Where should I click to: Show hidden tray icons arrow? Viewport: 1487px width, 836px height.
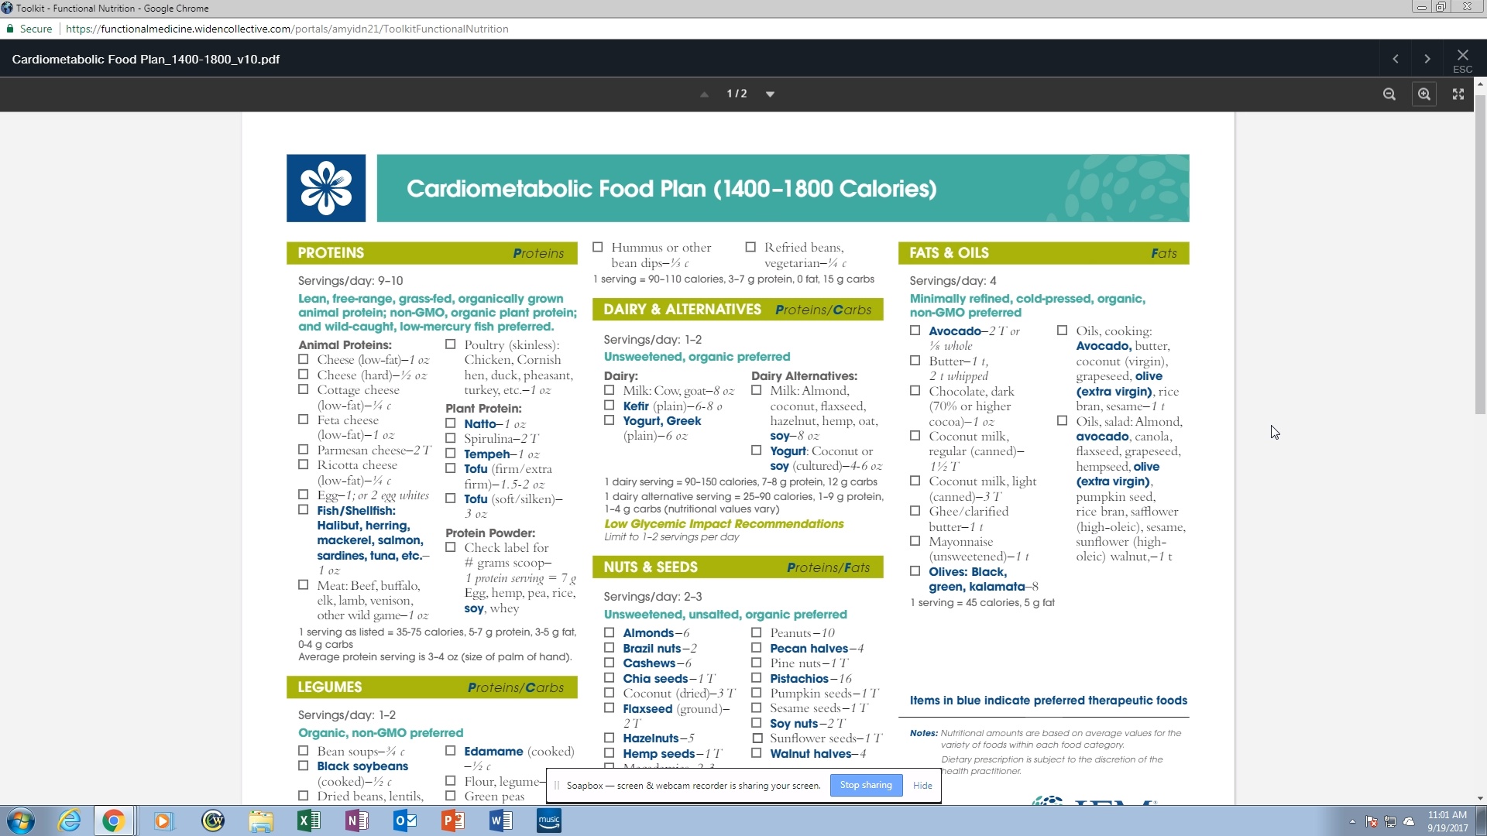click(x=1352, y=821)
